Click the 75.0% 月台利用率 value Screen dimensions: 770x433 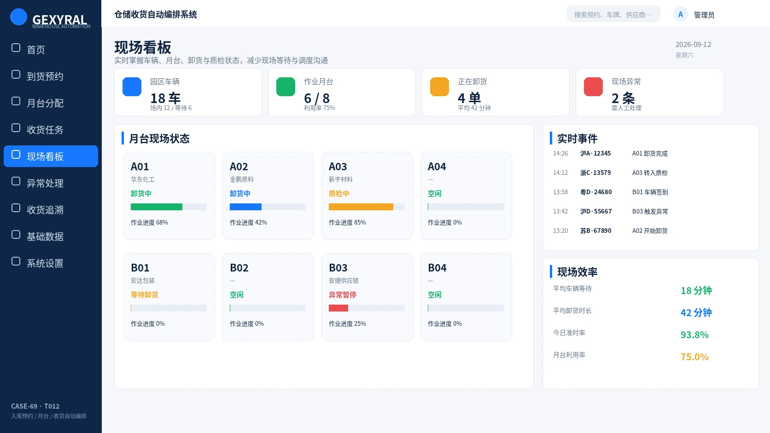point(694,357)
